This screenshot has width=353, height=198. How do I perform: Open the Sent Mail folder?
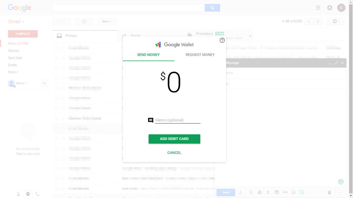click(15, 58)
